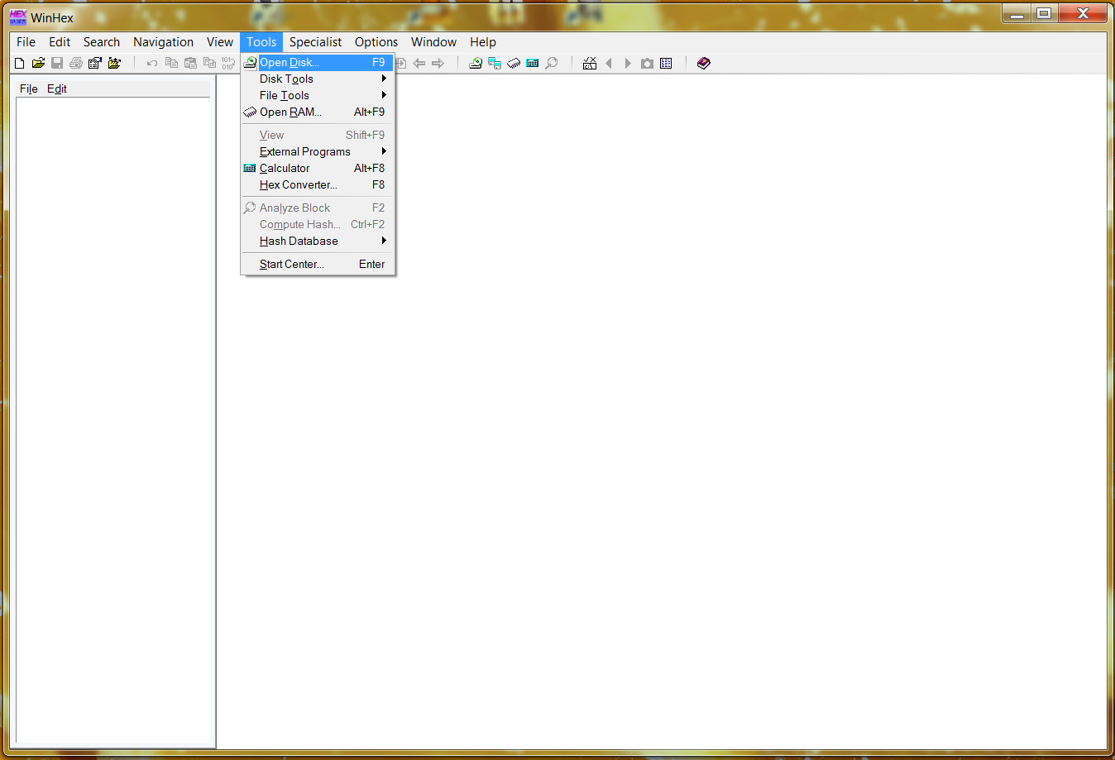This screenshot has height=760, width=1115.
Task: Click the Open Disk toolbar icon
Action: click(476, 63)
